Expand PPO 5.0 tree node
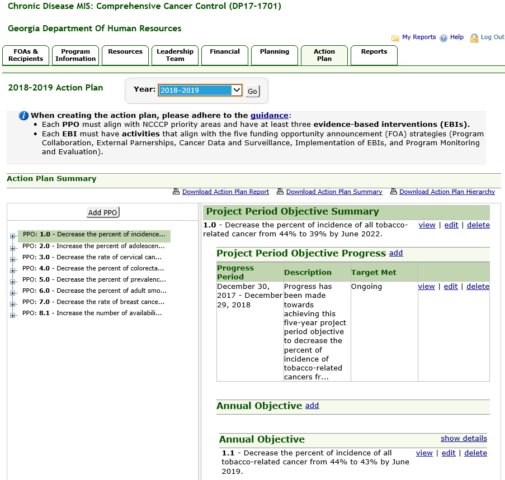505x480 pixels. tap(12, 282)
